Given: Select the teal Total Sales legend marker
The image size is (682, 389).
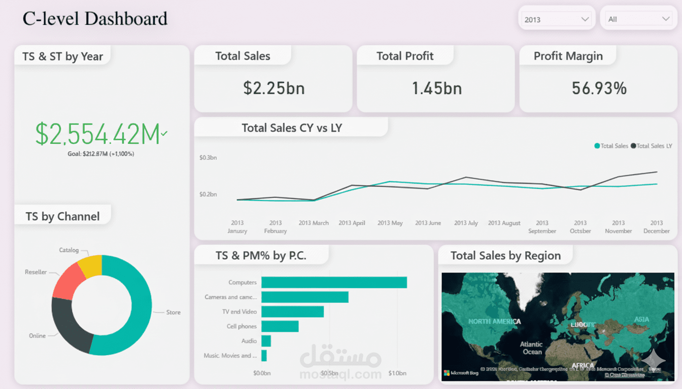Looking at the screenshot, I should [597, 146].
